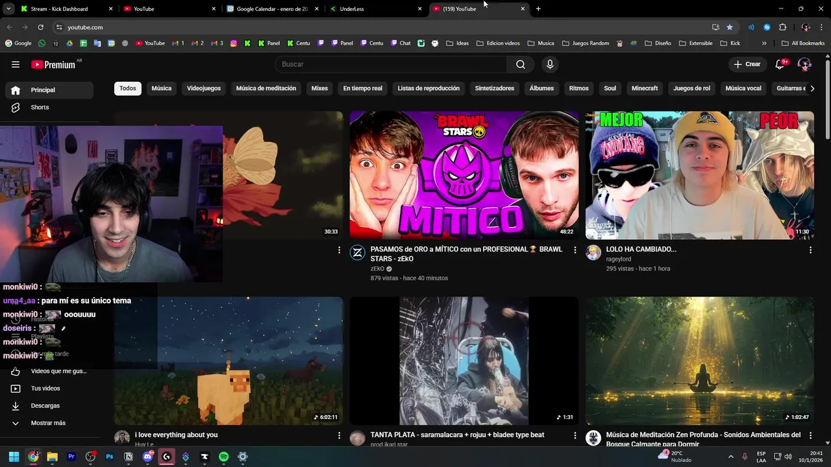This screenshot has width=831, height=467.
Task: Show more filter chips with right arrow
Action: coord(812,89)
